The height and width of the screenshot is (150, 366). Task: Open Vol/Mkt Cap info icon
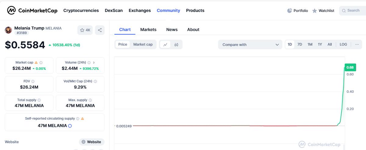[x=95, y=81]
